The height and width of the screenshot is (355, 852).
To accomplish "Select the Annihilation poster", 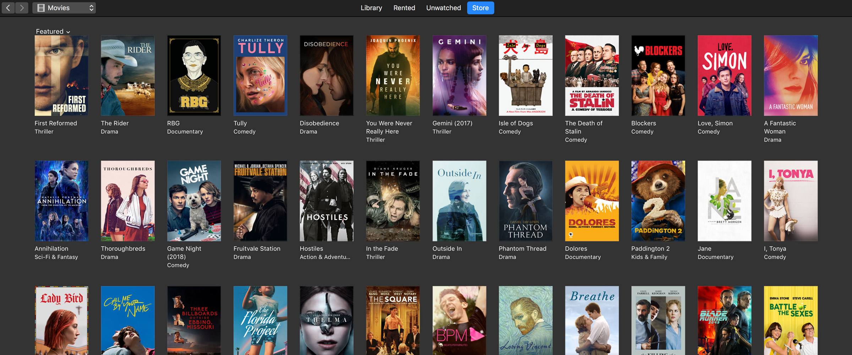I will coord(61,201).
